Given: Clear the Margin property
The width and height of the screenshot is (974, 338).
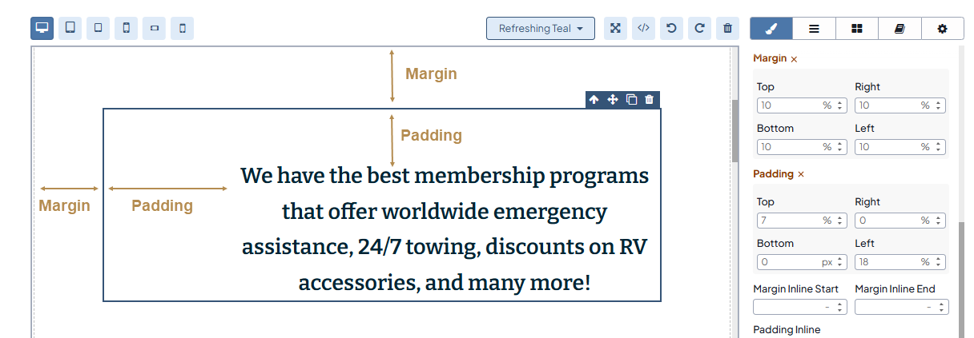Looking at the screenshot, I should (x=794, y=59).
